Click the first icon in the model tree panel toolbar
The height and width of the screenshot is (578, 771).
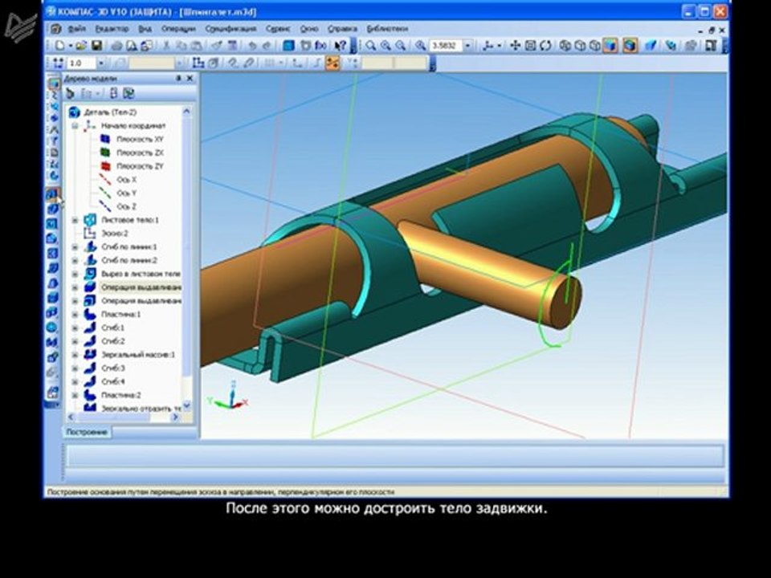71,93
